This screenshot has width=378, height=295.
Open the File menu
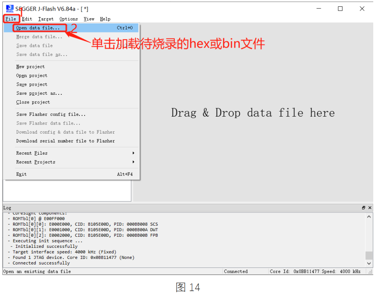pyautogui.click(x=11, y=19)
